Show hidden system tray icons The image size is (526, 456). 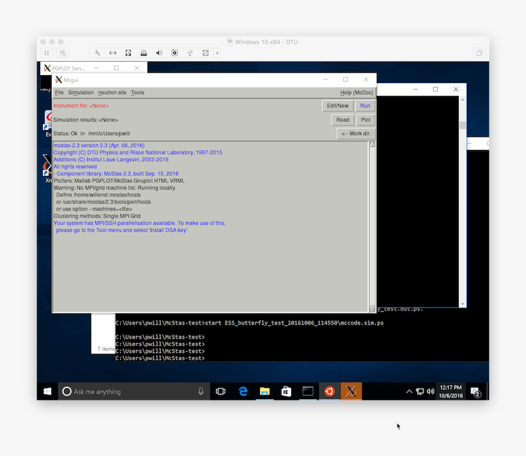click(409, 391)
